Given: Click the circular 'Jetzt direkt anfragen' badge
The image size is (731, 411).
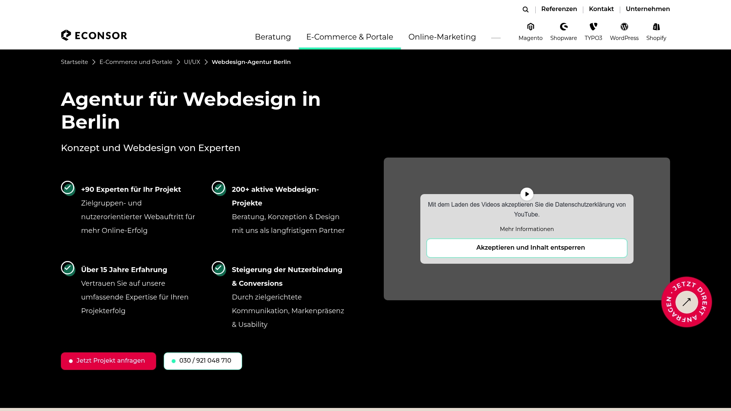Looking at the screenshot, I should pyautogui.click(x=686, y=302).
